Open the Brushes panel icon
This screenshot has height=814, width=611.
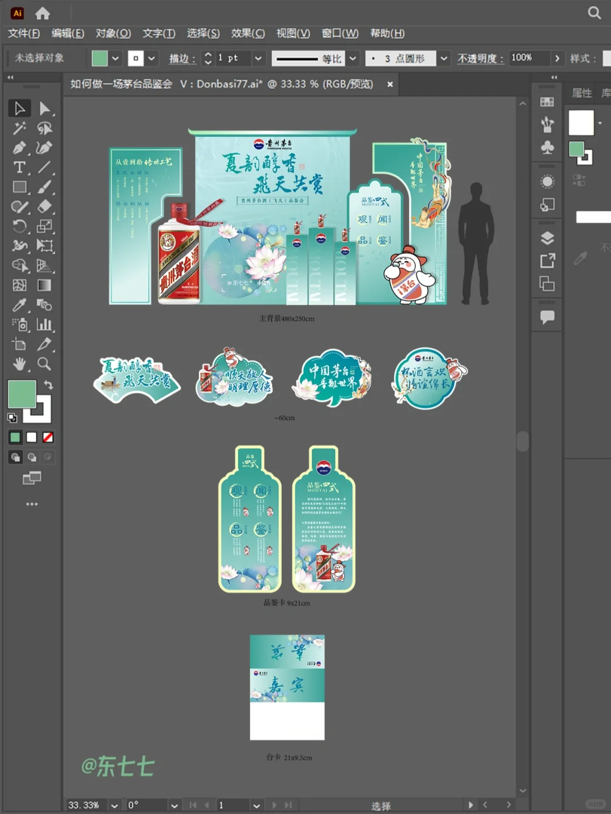click(x=547, y=124)
